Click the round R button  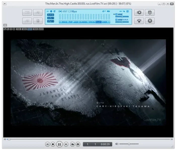point(150,21)
